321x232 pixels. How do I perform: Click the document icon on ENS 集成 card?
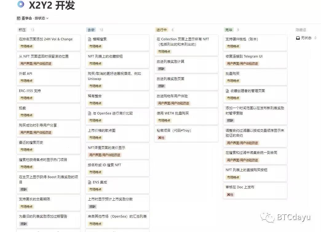90,182
